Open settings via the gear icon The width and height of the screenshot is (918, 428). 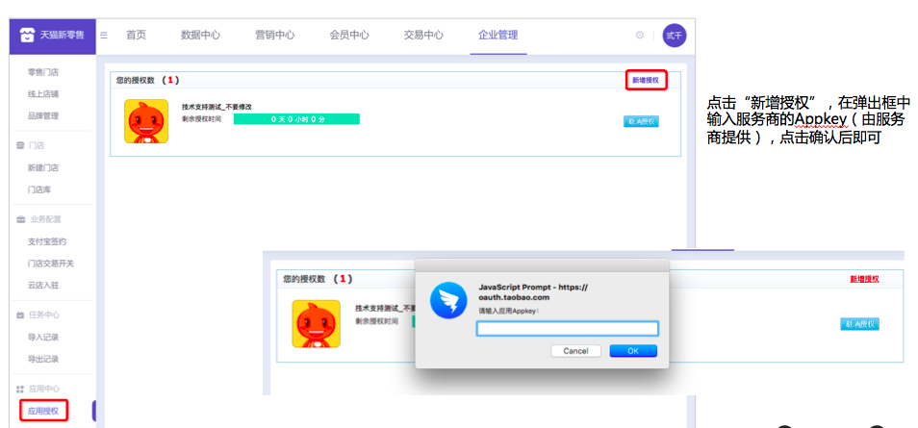pyautogui.click(x=639, y=36)
